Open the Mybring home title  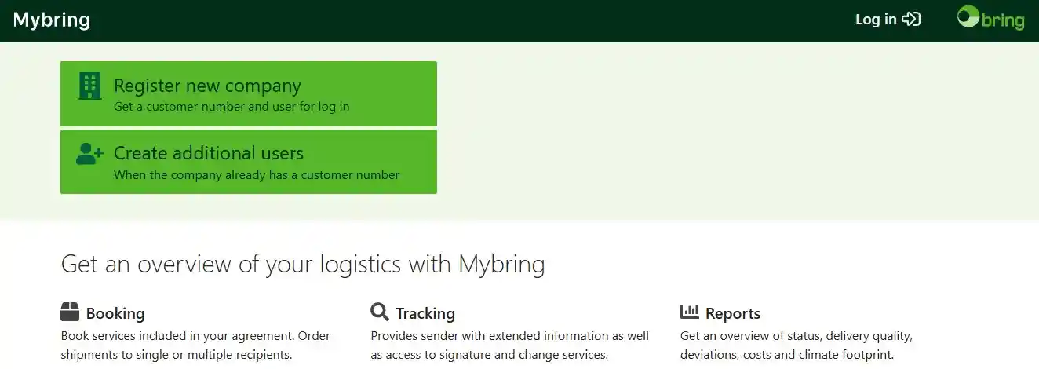[x=52, y=20]
